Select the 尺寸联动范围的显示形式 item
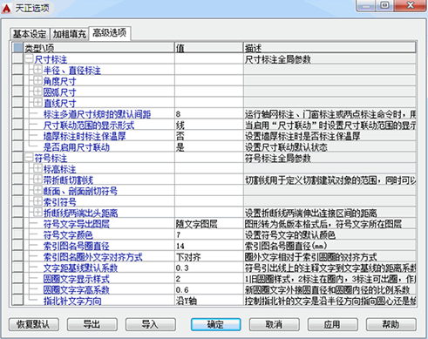The width and height of the screenshot is (428, 339). point(89,125)
